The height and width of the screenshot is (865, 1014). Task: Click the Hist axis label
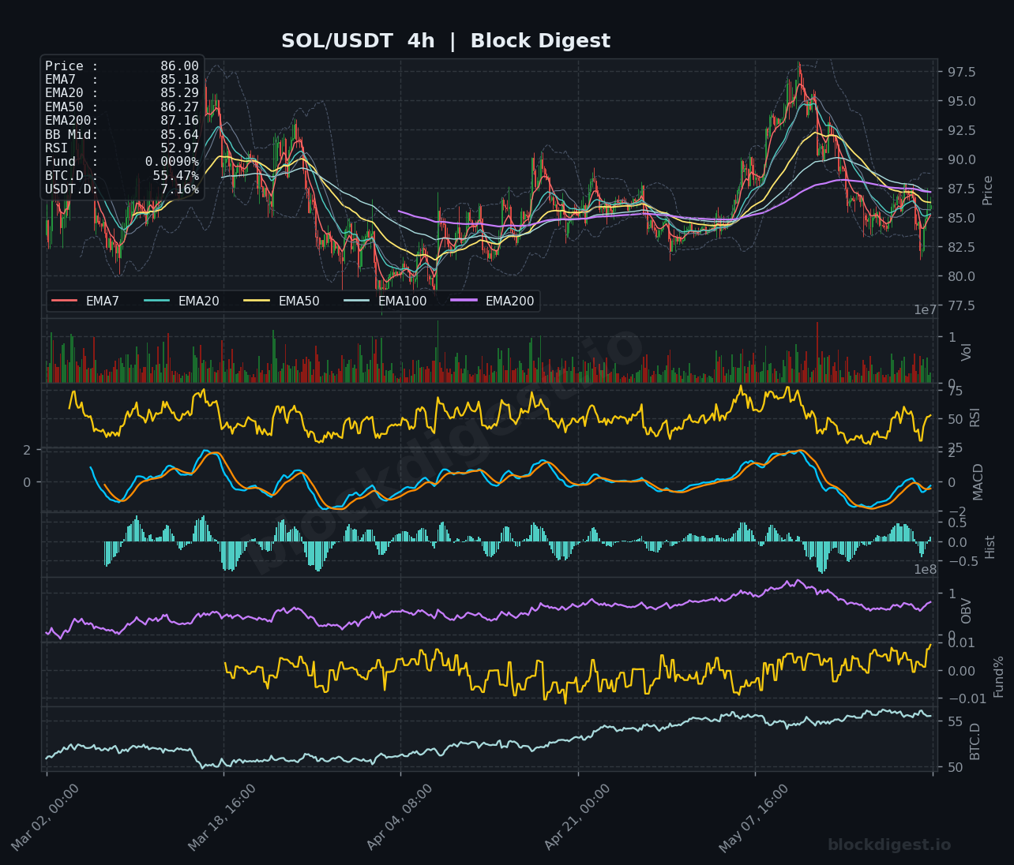coord(990,546)
